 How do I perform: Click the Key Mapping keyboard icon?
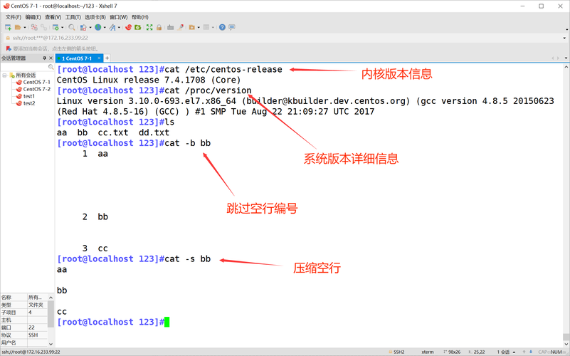pyautogui.click(x=171, y=27)
